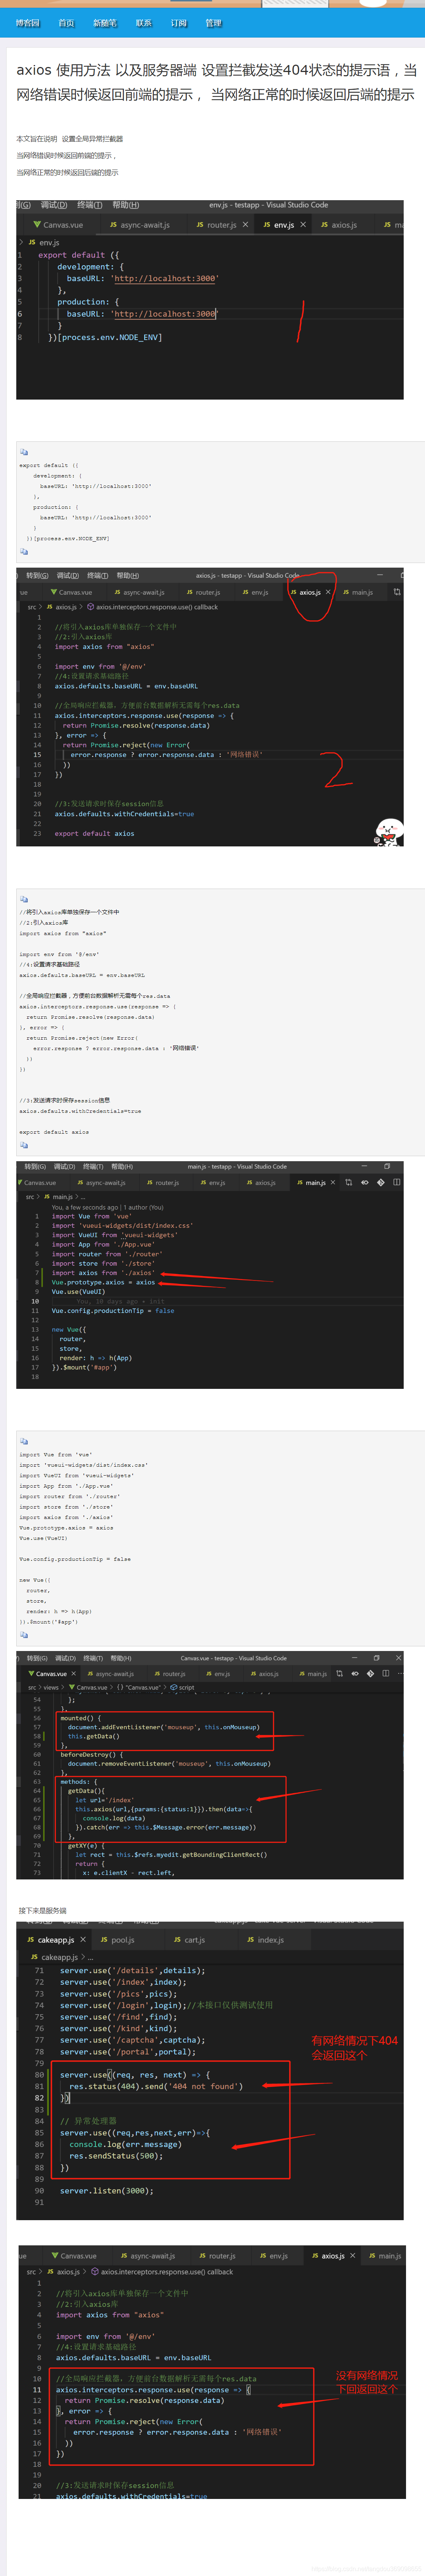The height and width of the screenshot is (2576, 425).
Task: Open 转到(G) menu in axios.js - testapp screenshot
Action: pyautogui.click(x=38, y=576)
